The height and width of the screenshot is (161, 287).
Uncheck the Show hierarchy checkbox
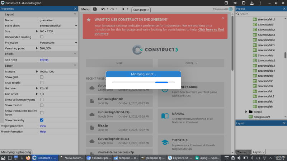tap(42, 120)
